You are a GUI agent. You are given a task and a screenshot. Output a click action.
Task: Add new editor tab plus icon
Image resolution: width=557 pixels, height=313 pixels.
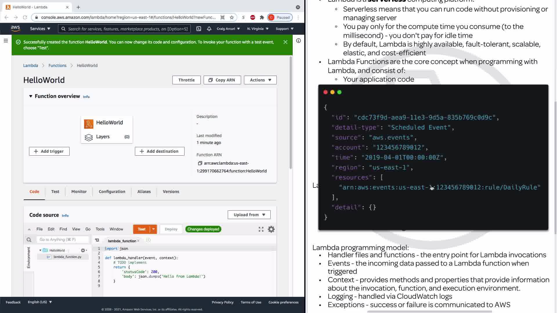pos(148,240)
